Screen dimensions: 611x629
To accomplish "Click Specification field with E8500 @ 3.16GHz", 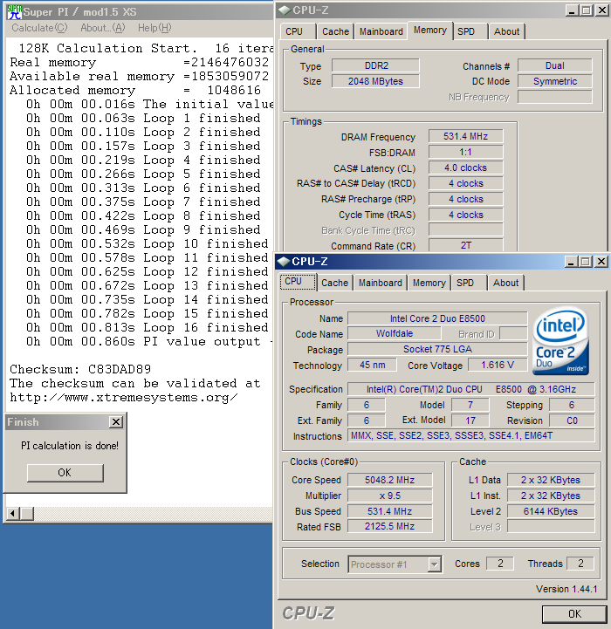I will coord(470,389).
